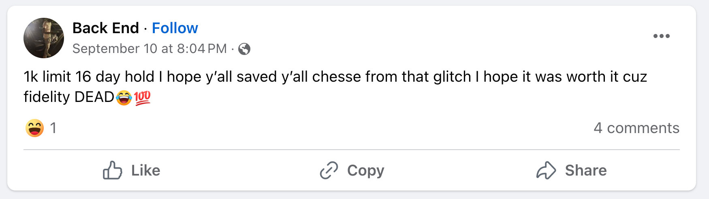Click the Haha reaction emoji icon

click(35, 128)
